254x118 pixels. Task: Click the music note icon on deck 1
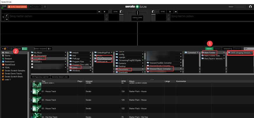[7, 16]
